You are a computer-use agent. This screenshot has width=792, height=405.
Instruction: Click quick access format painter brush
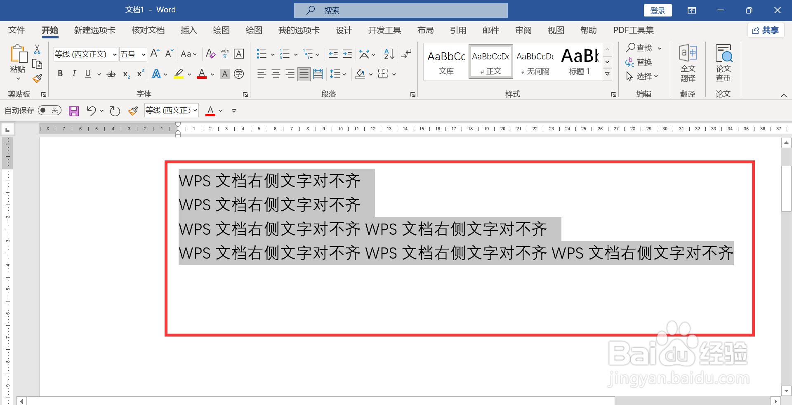133,111
